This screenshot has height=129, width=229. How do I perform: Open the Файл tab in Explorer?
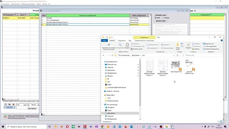click(x=104, y=40)
